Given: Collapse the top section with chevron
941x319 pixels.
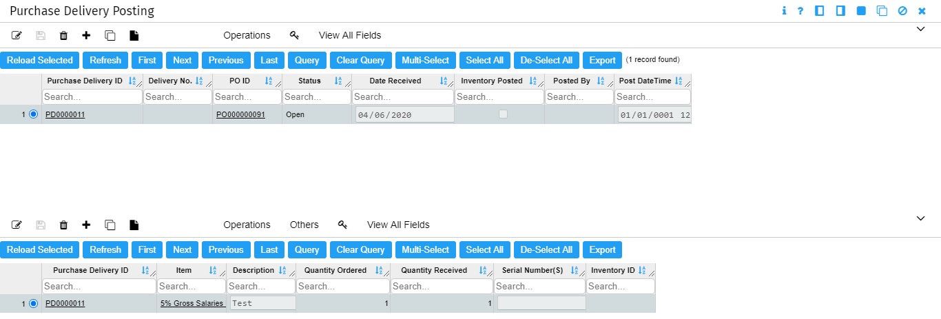Looking at the screenshot, I should coord(920,29).
